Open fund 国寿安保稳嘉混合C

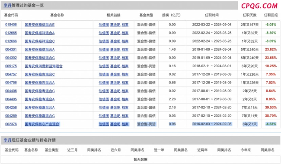[x=40, y=116]
